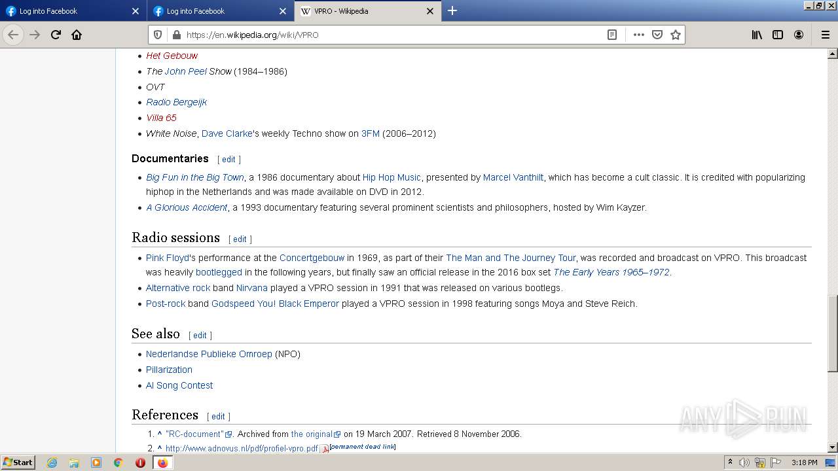
Task: Toggle Reader View icon
Action: (x=612, y=35)
